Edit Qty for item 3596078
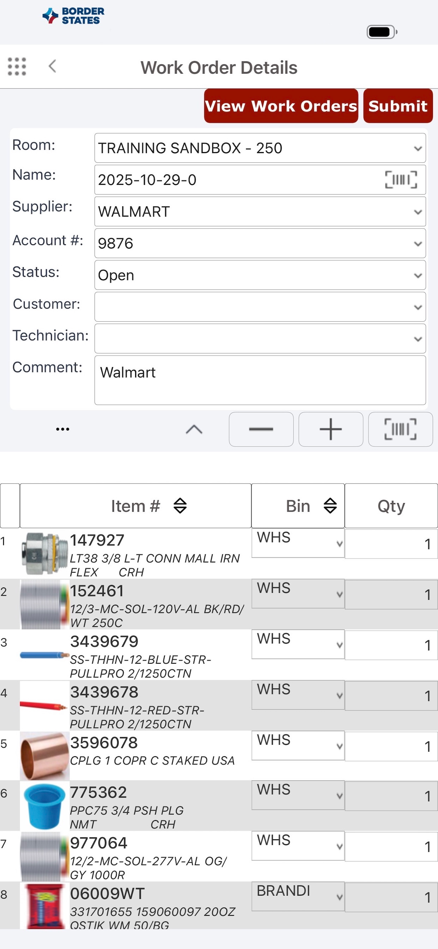 [391, 746]
